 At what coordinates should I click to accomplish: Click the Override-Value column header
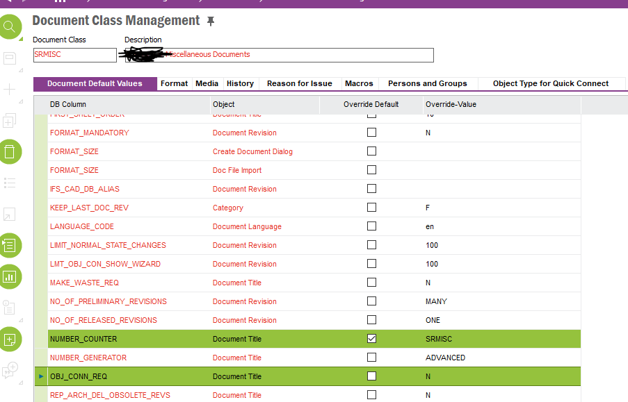(502, 104)
